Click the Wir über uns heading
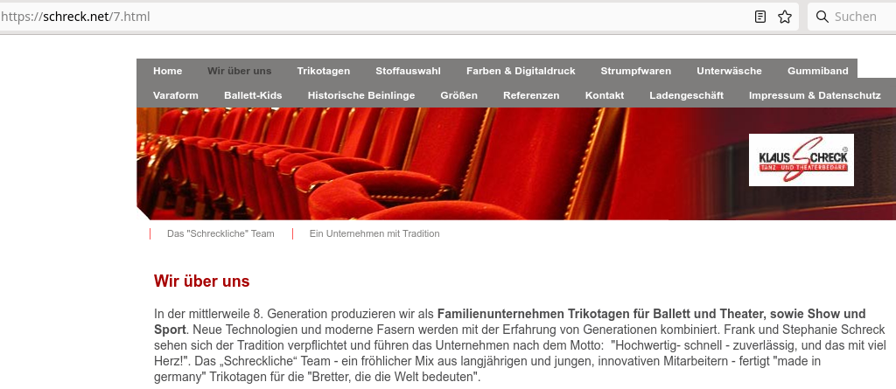Screen dimensions: 896x389 coord(202,281)
